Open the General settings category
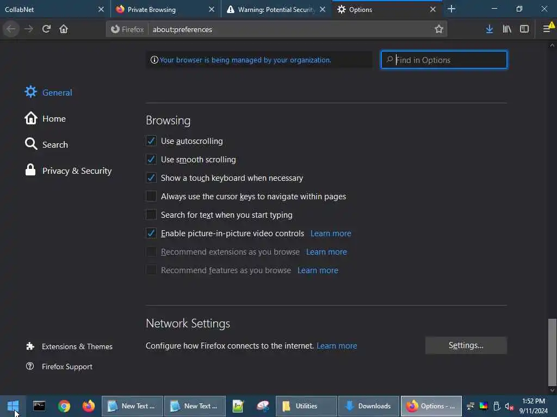Image resolution: width=557 pixels, height=417 pixels. (48, 92)
